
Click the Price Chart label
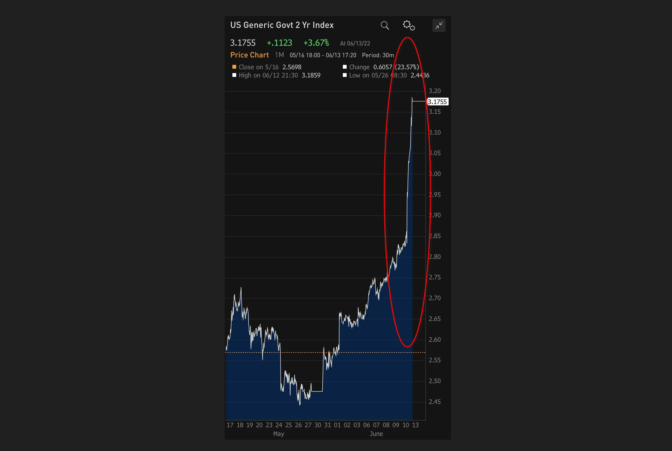(249, 55)
